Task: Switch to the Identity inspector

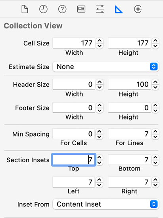Action: tap(81, 9)
